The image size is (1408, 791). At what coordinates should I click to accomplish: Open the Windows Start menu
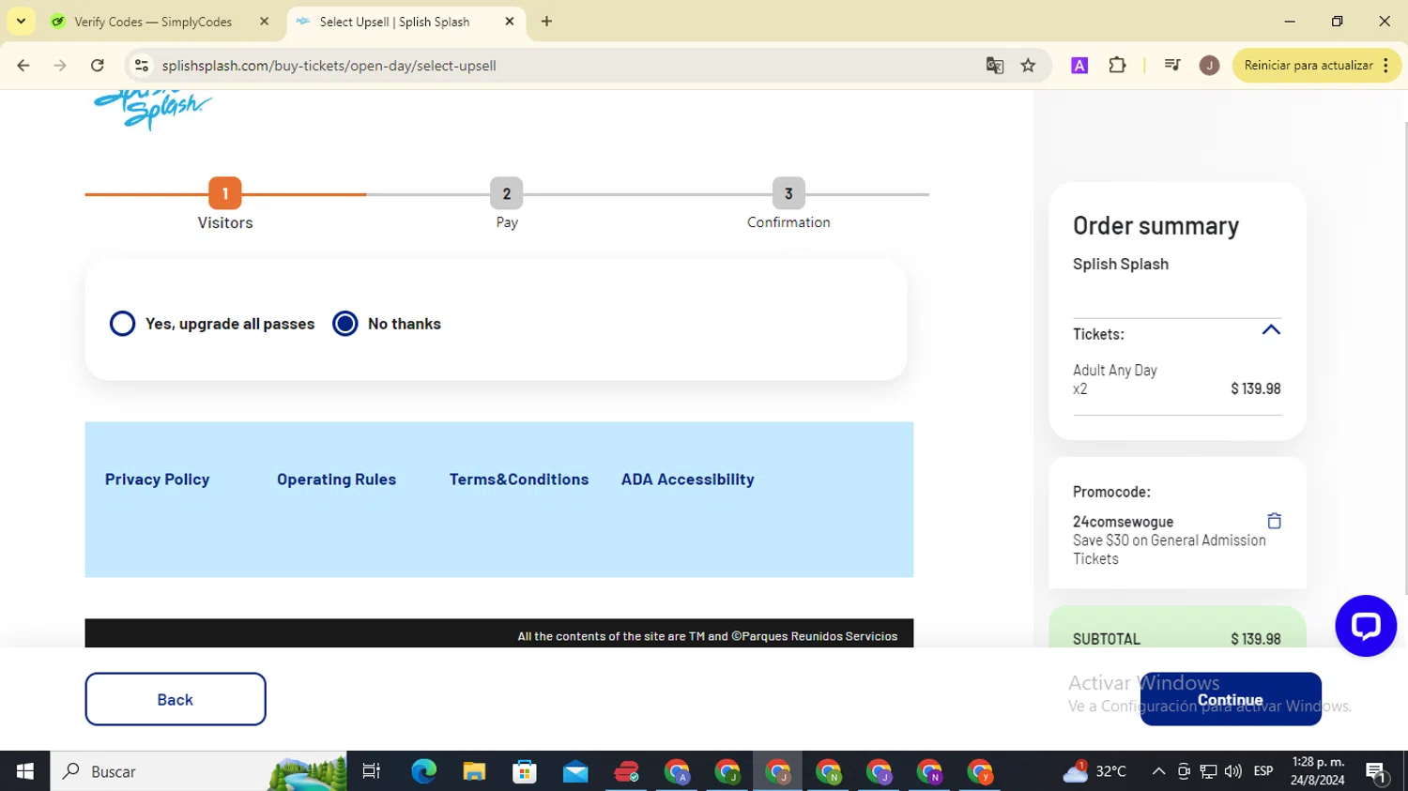coord(25,771)
